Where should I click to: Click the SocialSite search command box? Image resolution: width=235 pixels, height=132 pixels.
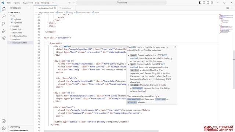[122, 3]
